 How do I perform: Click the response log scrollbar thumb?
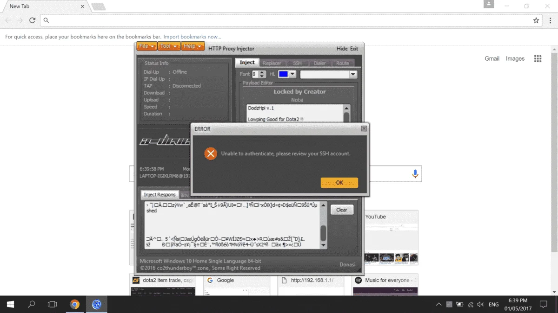tap(324, 232)
